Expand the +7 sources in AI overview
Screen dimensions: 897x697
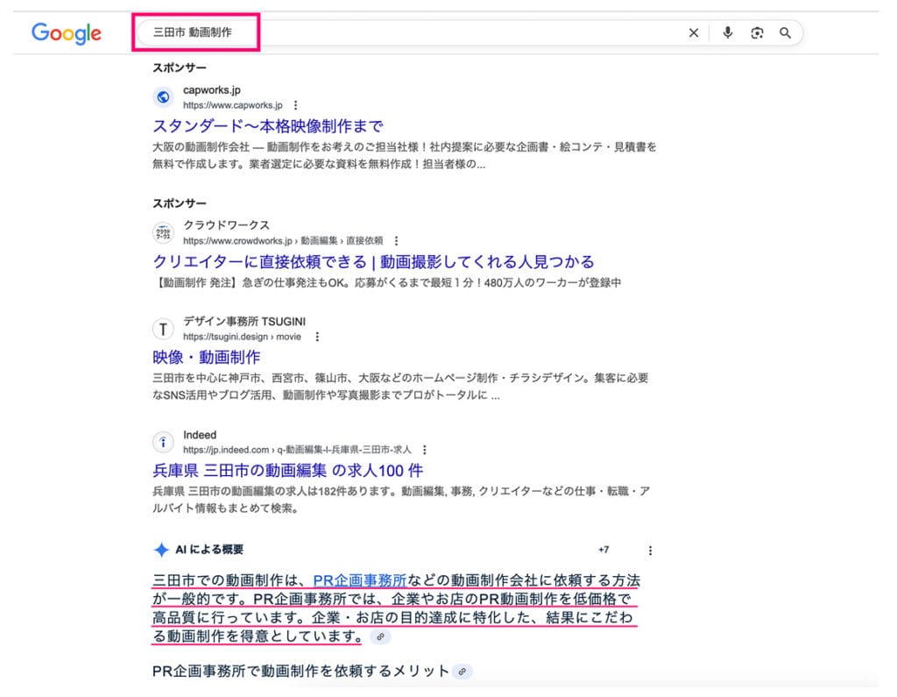pos(604,550)
